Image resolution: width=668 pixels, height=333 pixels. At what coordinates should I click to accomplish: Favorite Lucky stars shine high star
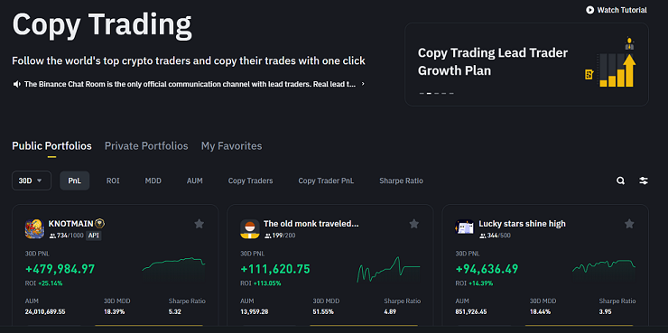click(x=629, y=224)
